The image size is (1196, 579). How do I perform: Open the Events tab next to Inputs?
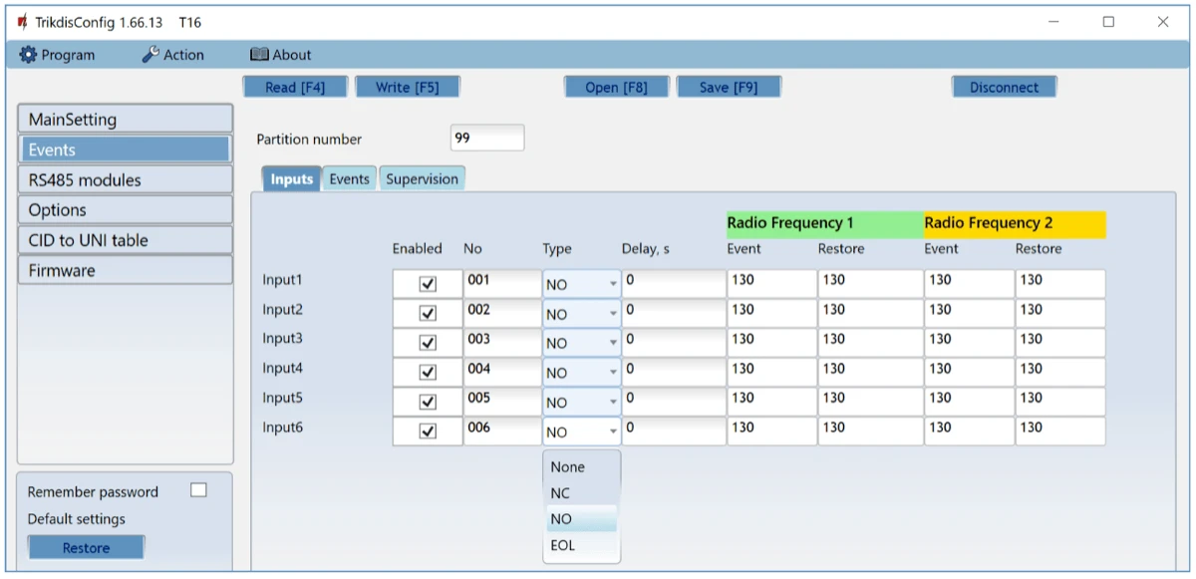coord(349,179)
